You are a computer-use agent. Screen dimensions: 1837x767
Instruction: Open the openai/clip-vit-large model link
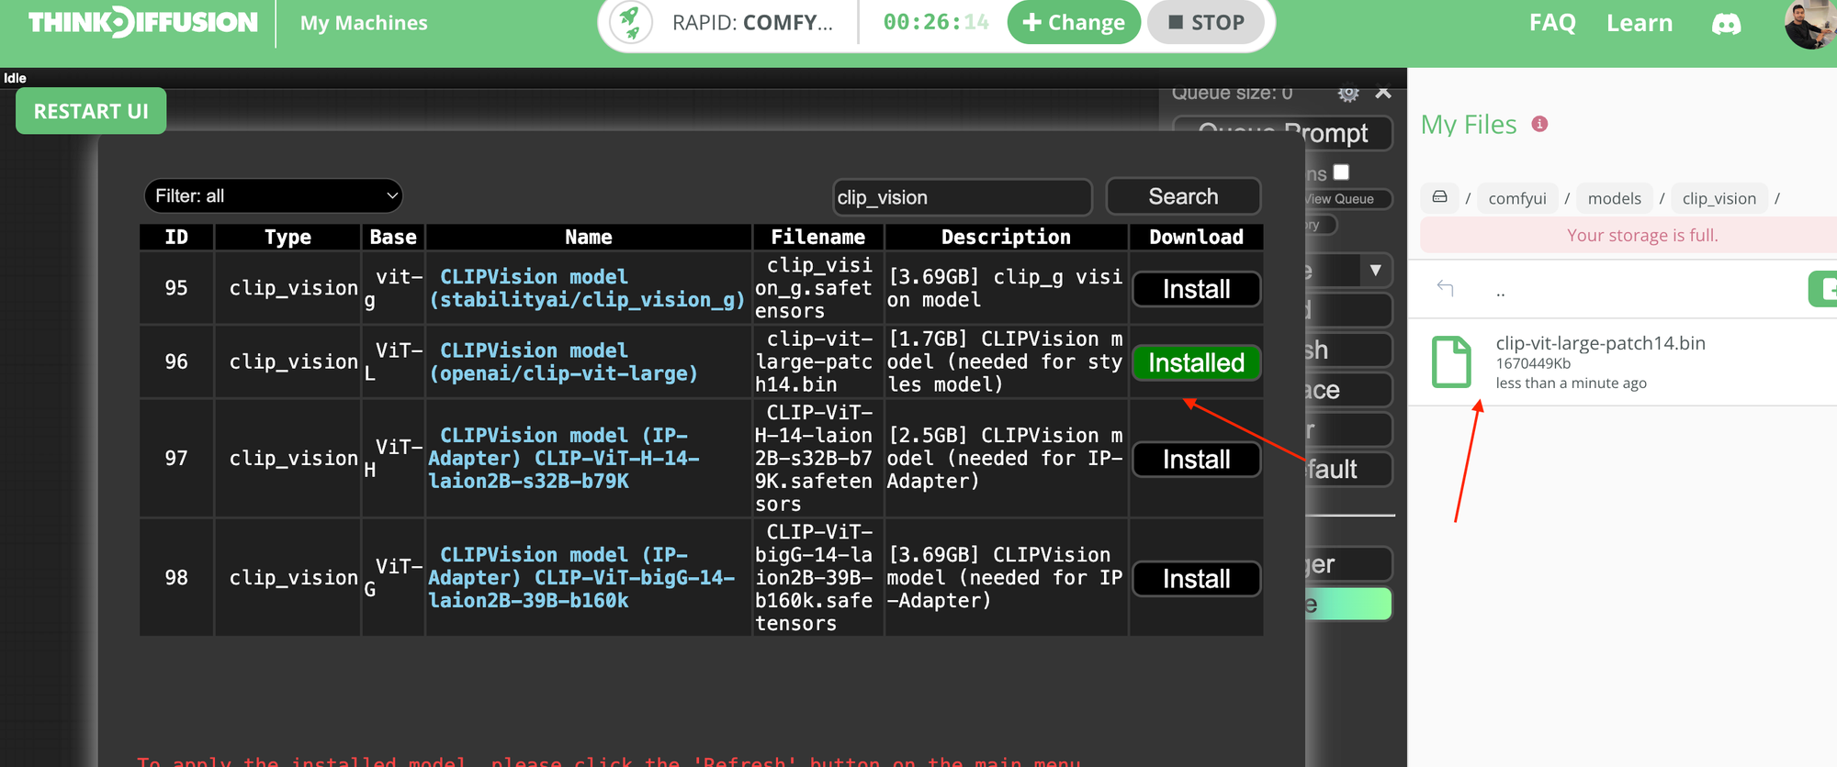tap(564, 362)
